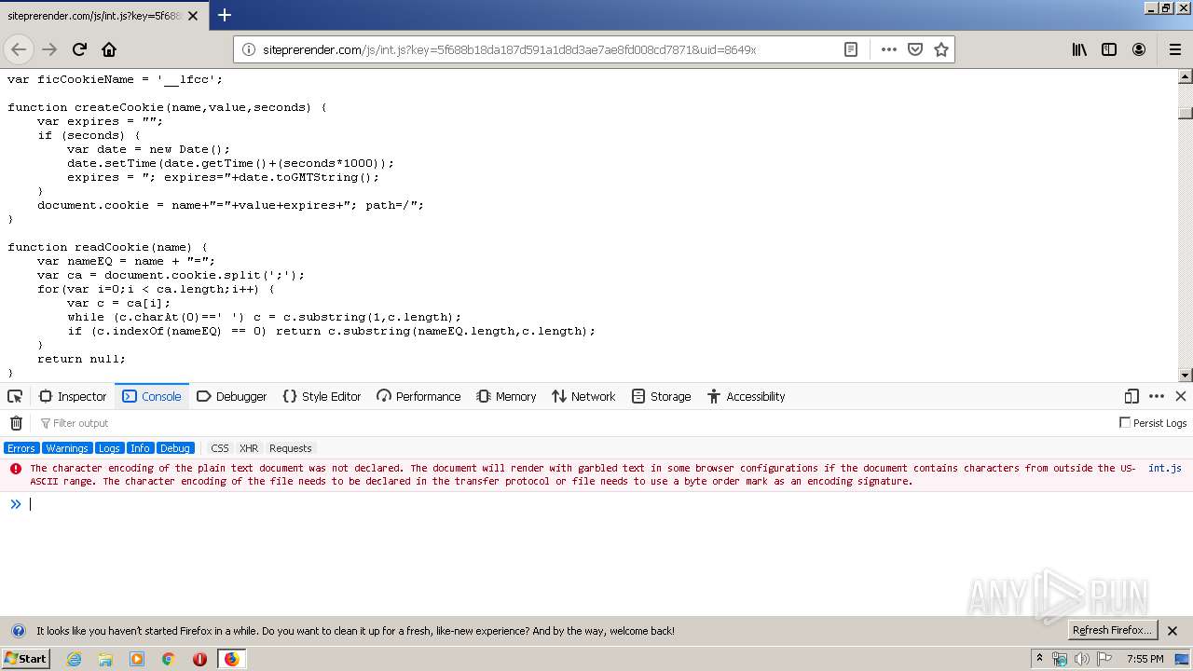Show sidebars icon
This screenshot has width=1193, height=671.
pyautogui.click(x=1109, y=49)
